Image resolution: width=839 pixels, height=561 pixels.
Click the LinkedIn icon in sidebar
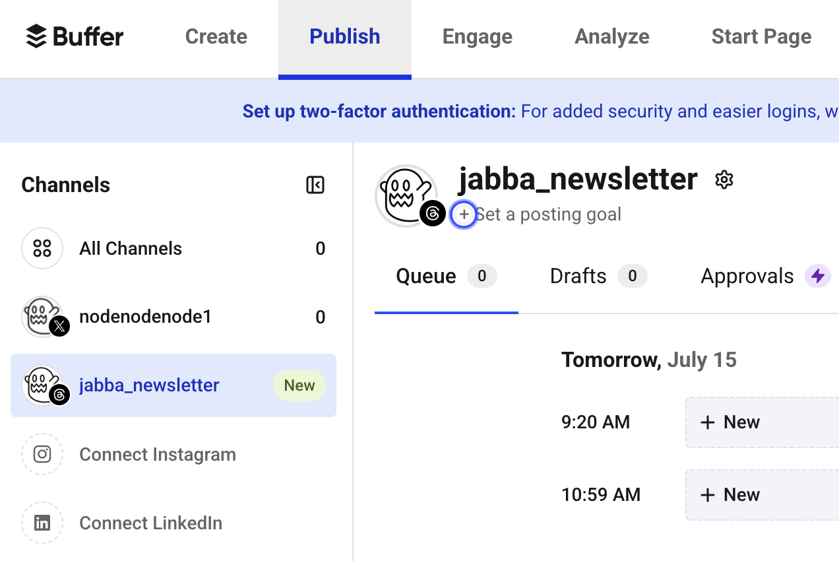[x=42, y=523]
